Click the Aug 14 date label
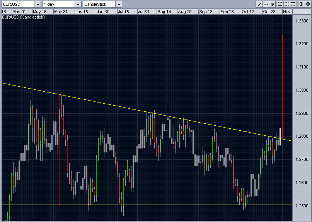Viewport: 312px width, 222px height. (164, 12)
